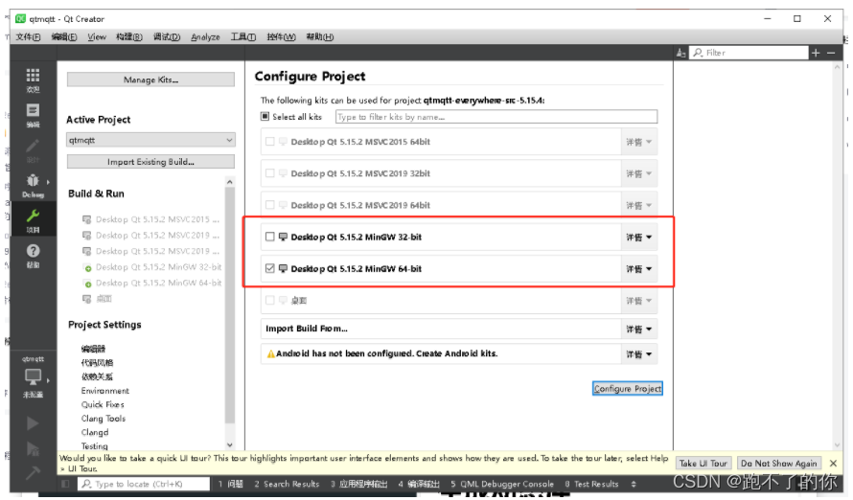Screen dimensions: 853x500
Task: Select Clang Tools in Project Settings
Action: pos(104,419)
